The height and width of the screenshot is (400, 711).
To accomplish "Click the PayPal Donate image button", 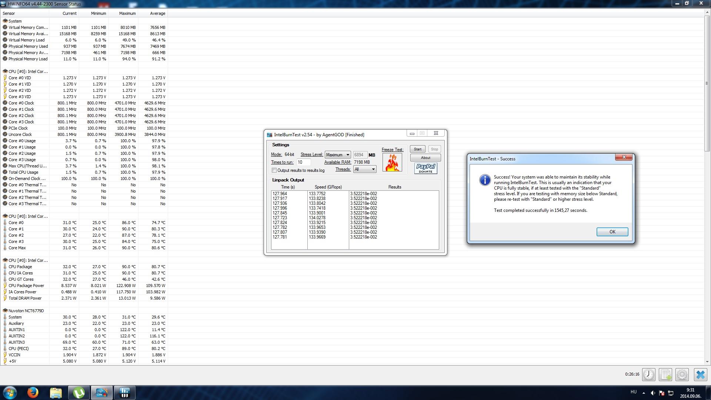I will [x=425, y=169].
